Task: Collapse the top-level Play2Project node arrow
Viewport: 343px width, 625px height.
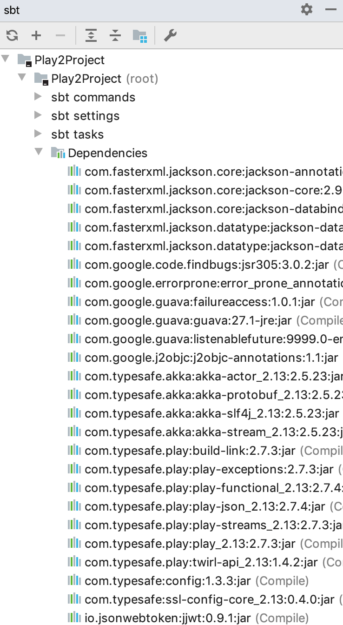Action: tap(5, 59)
